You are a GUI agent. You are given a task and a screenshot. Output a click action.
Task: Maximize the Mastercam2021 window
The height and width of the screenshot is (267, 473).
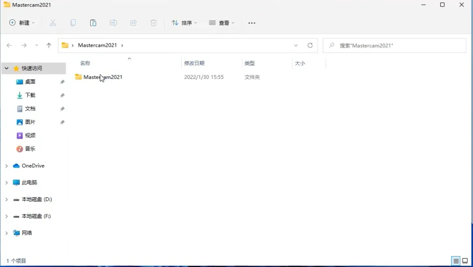point(442,5)
